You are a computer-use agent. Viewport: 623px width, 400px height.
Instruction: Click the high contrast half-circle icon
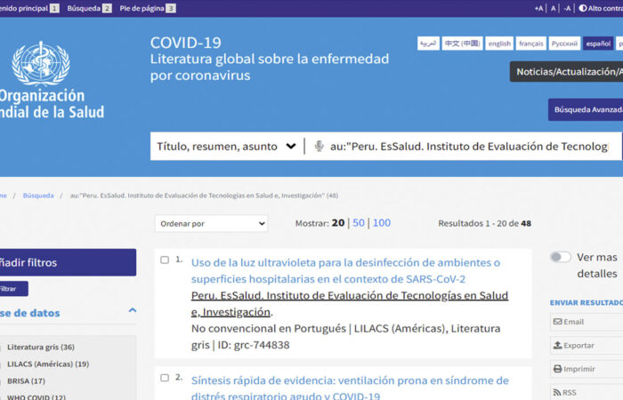pyautogui.click(x=582, y=8)
